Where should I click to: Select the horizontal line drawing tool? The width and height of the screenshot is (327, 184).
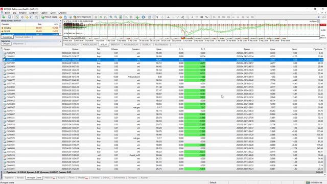point(173,17)
